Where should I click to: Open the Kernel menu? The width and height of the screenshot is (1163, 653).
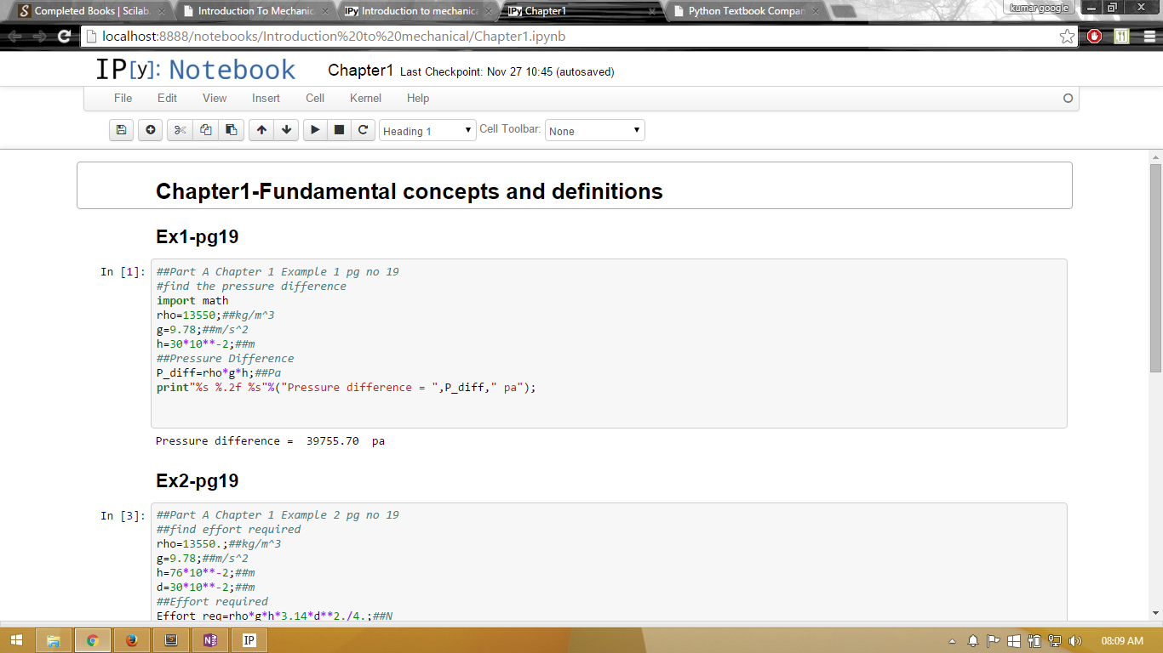tap(365, 98)
